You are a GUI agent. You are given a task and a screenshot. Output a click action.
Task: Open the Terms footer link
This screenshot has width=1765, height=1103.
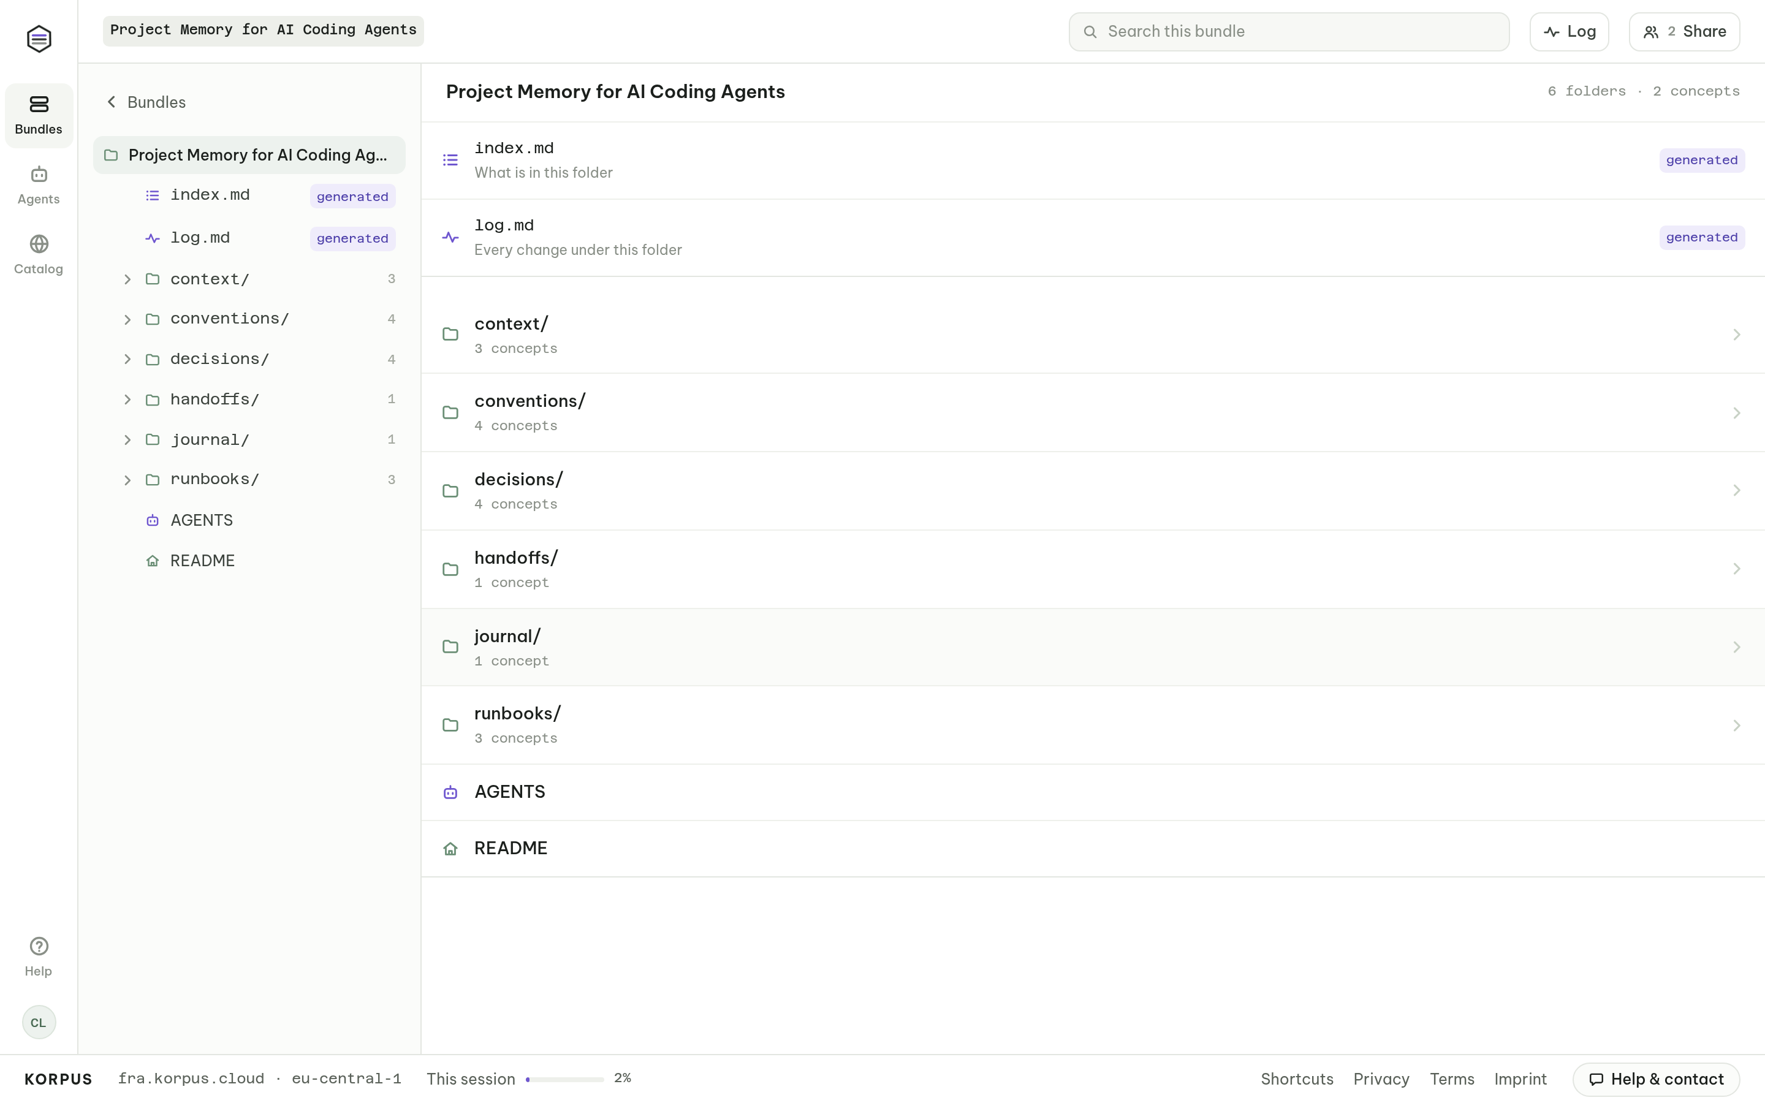[x=1451, y=1079]
